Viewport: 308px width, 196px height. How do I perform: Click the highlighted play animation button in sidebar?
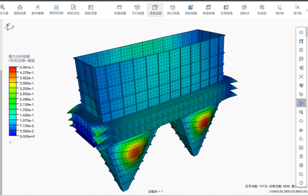tap(301, 103)
